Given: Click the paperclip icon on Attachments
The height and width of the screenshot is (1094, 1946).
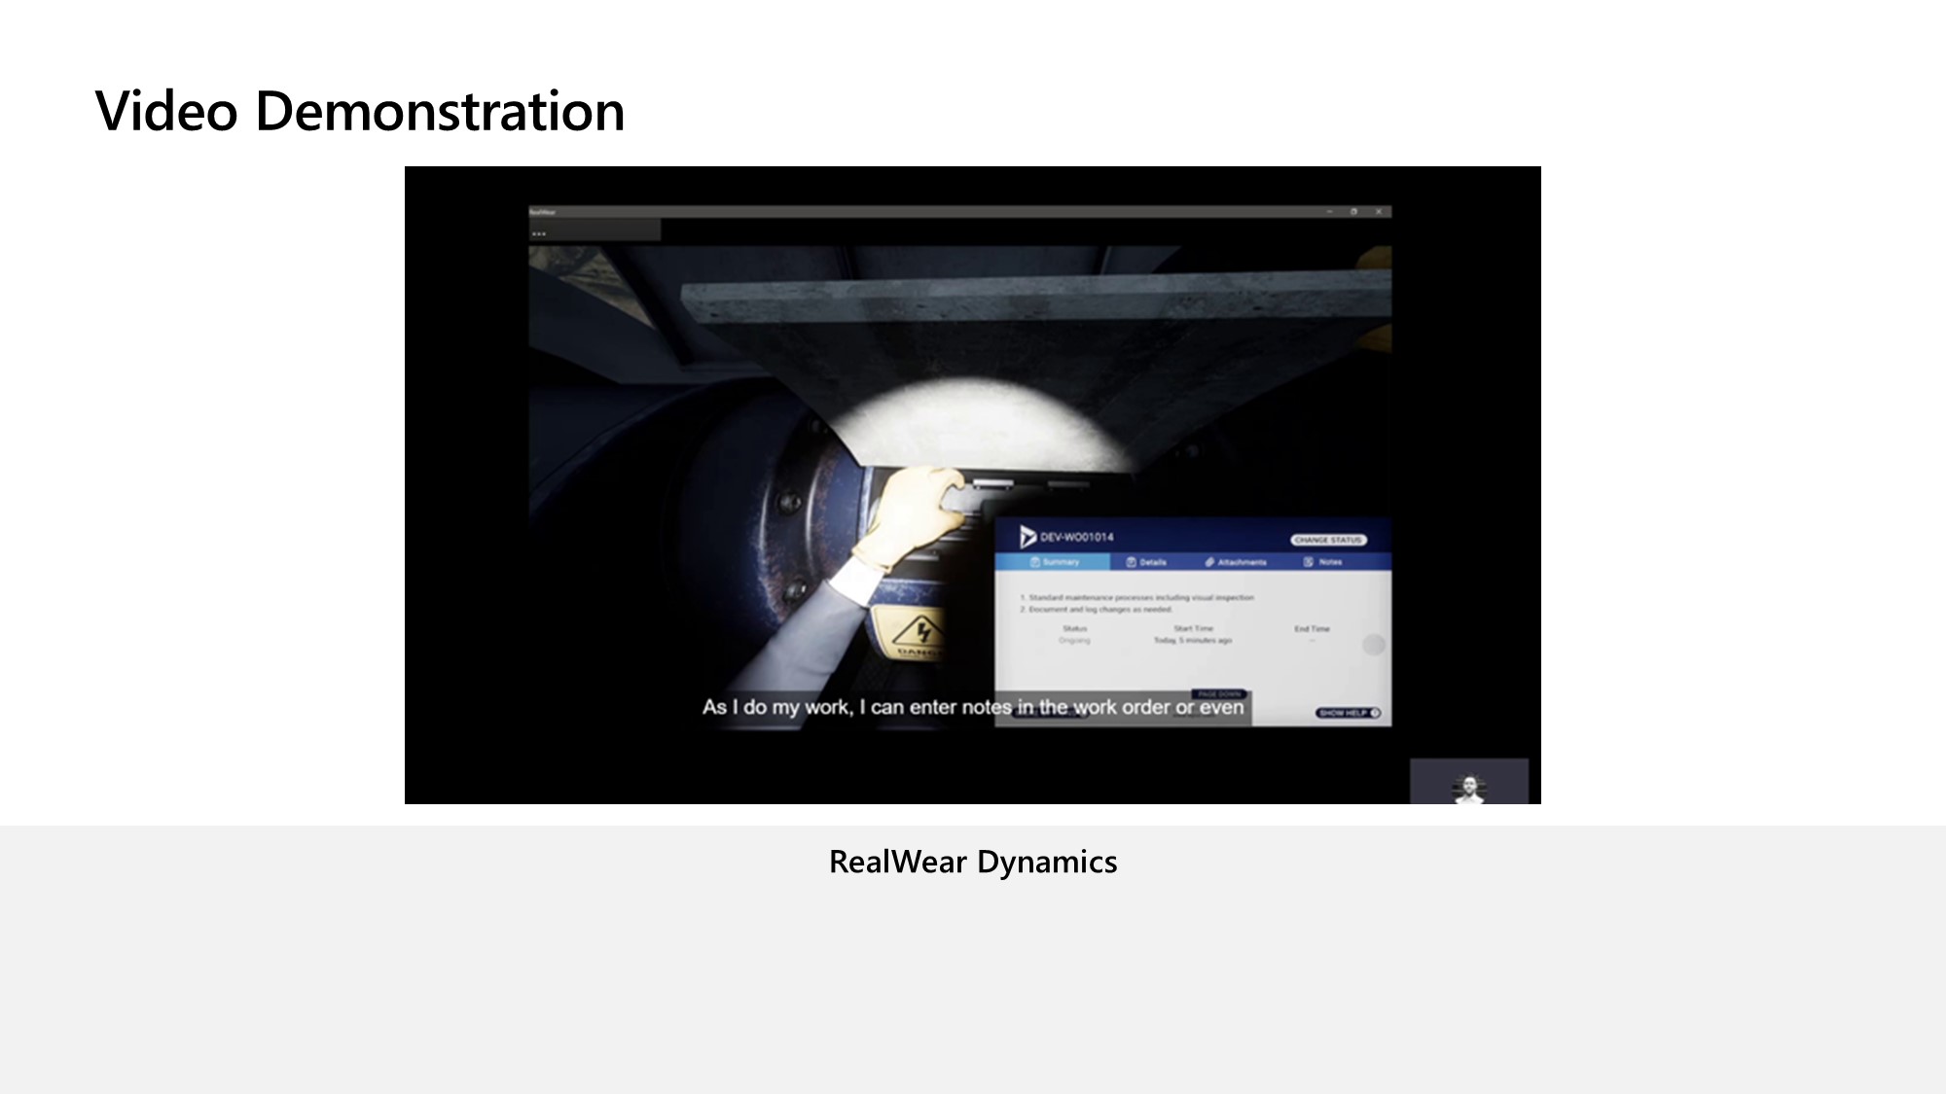Looking at the screenshot, I should click(1209, 562).
